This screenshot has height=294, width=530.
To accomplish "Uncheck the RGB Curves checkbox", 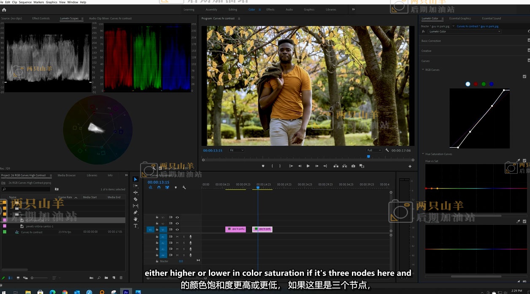I will [525, 76].
